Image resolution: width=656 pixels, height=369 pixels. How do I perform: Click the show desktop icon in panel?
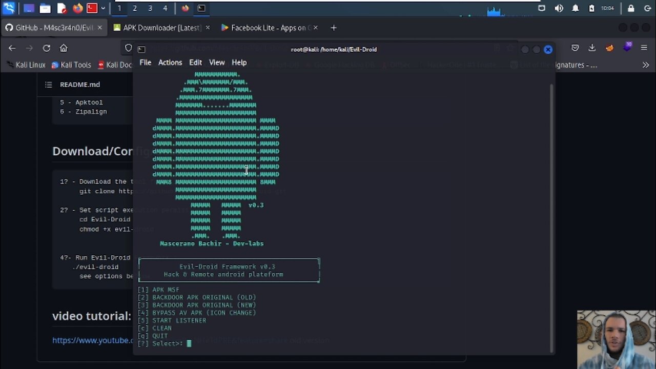(29, 8)
